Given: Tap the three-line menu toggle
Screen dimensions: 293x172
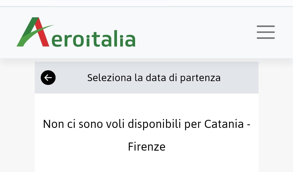Looking at the screenshot, I should [266, 32].
